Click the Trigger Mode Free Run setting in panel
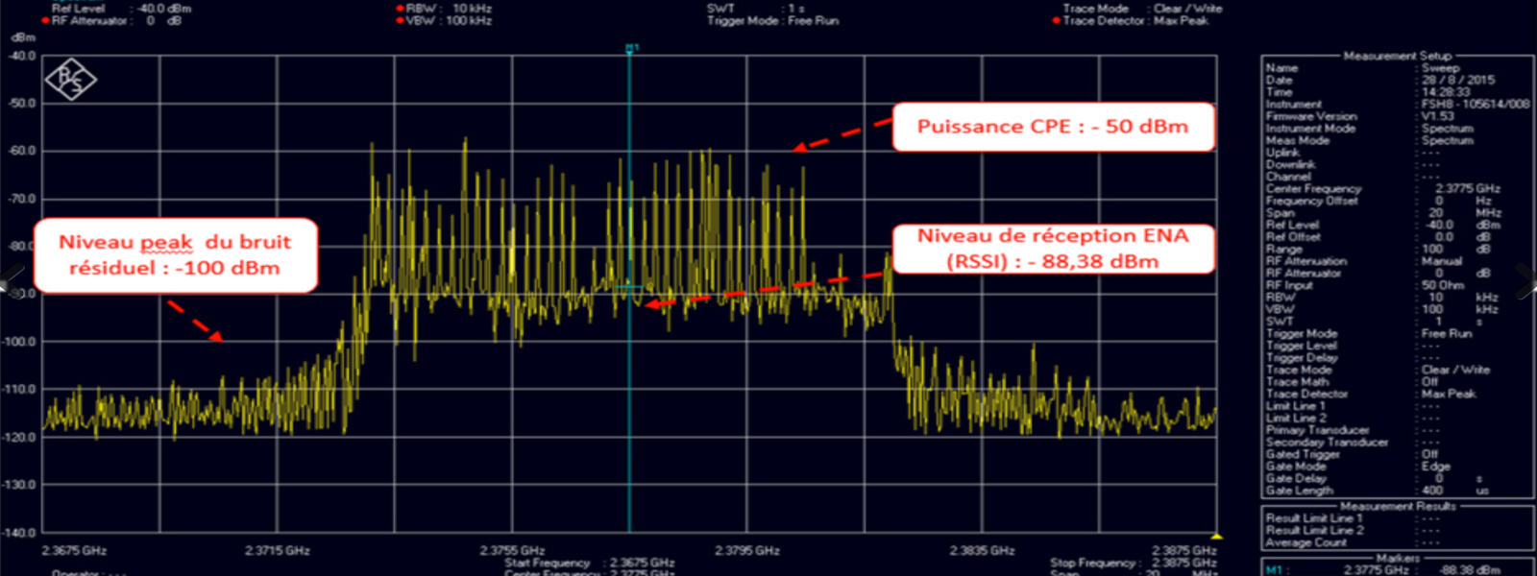The image size is (1537, 576). [x=1446, y=334]
